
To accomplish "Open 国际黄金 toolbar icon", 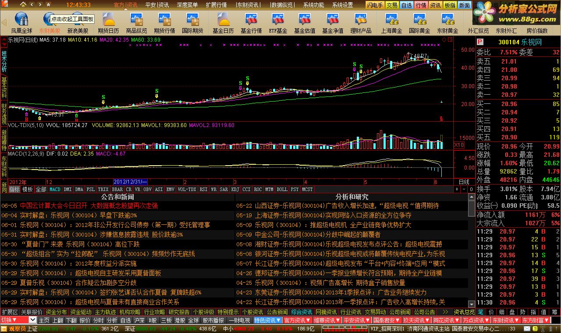I will click(419, 23).
